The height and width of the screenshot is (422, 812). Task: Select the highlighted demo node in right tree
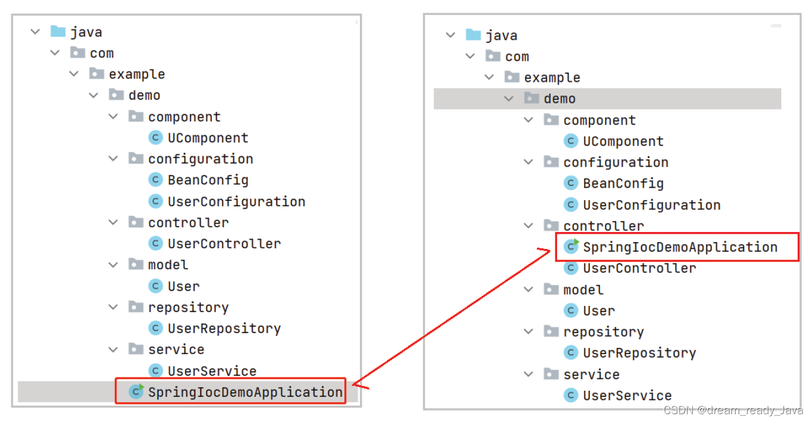point(562,98)
